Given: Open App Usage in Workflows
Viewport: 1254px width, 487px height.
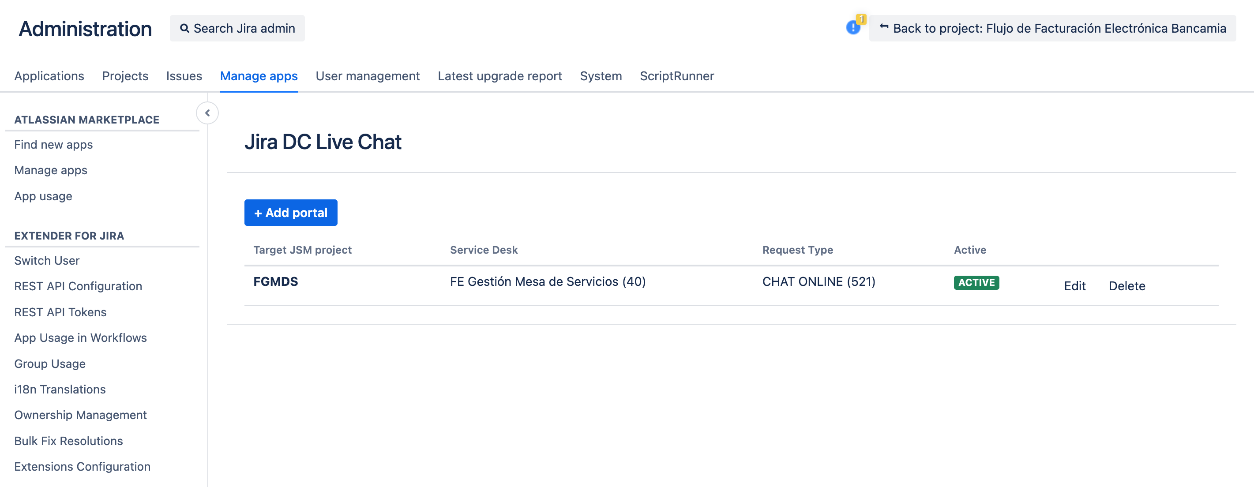Looking at the screenshot, I should coord(80,337).
